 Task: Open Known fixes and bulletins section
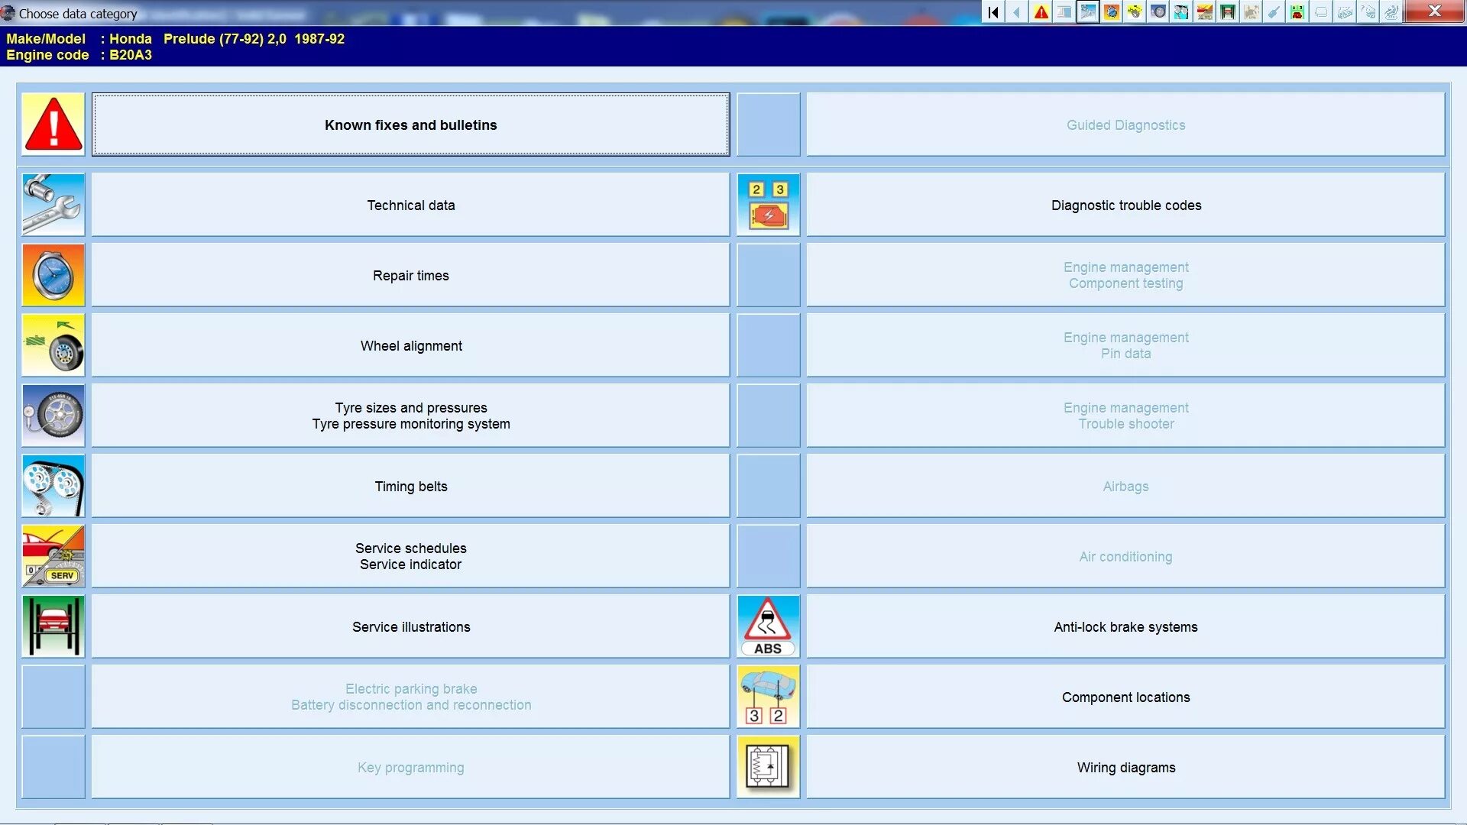(x=411, y=124)
